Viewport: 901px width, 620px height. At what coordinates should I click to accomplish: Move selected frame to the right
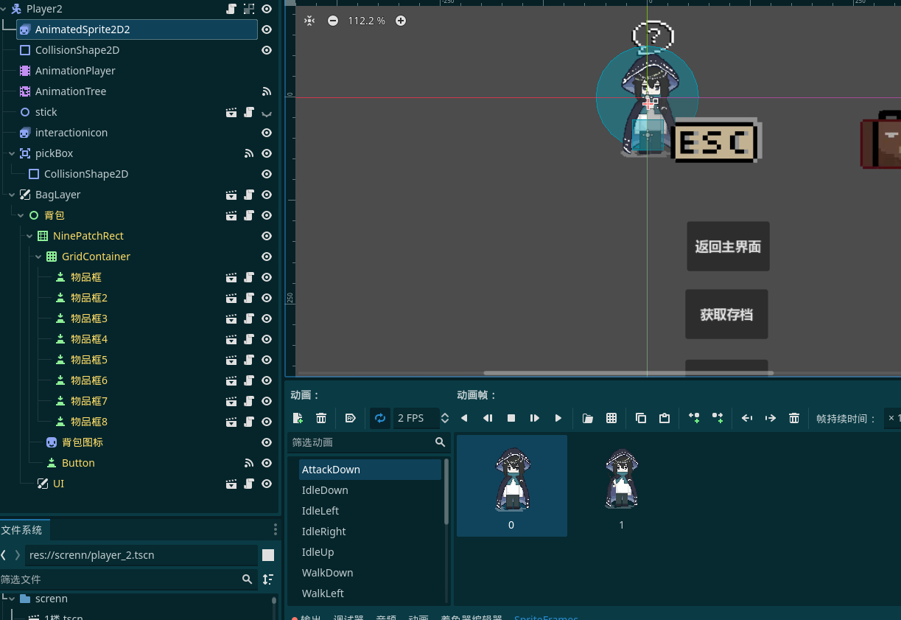771,418
